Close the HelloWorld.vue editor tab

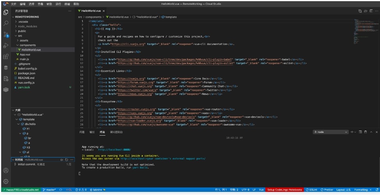(104, 11)
